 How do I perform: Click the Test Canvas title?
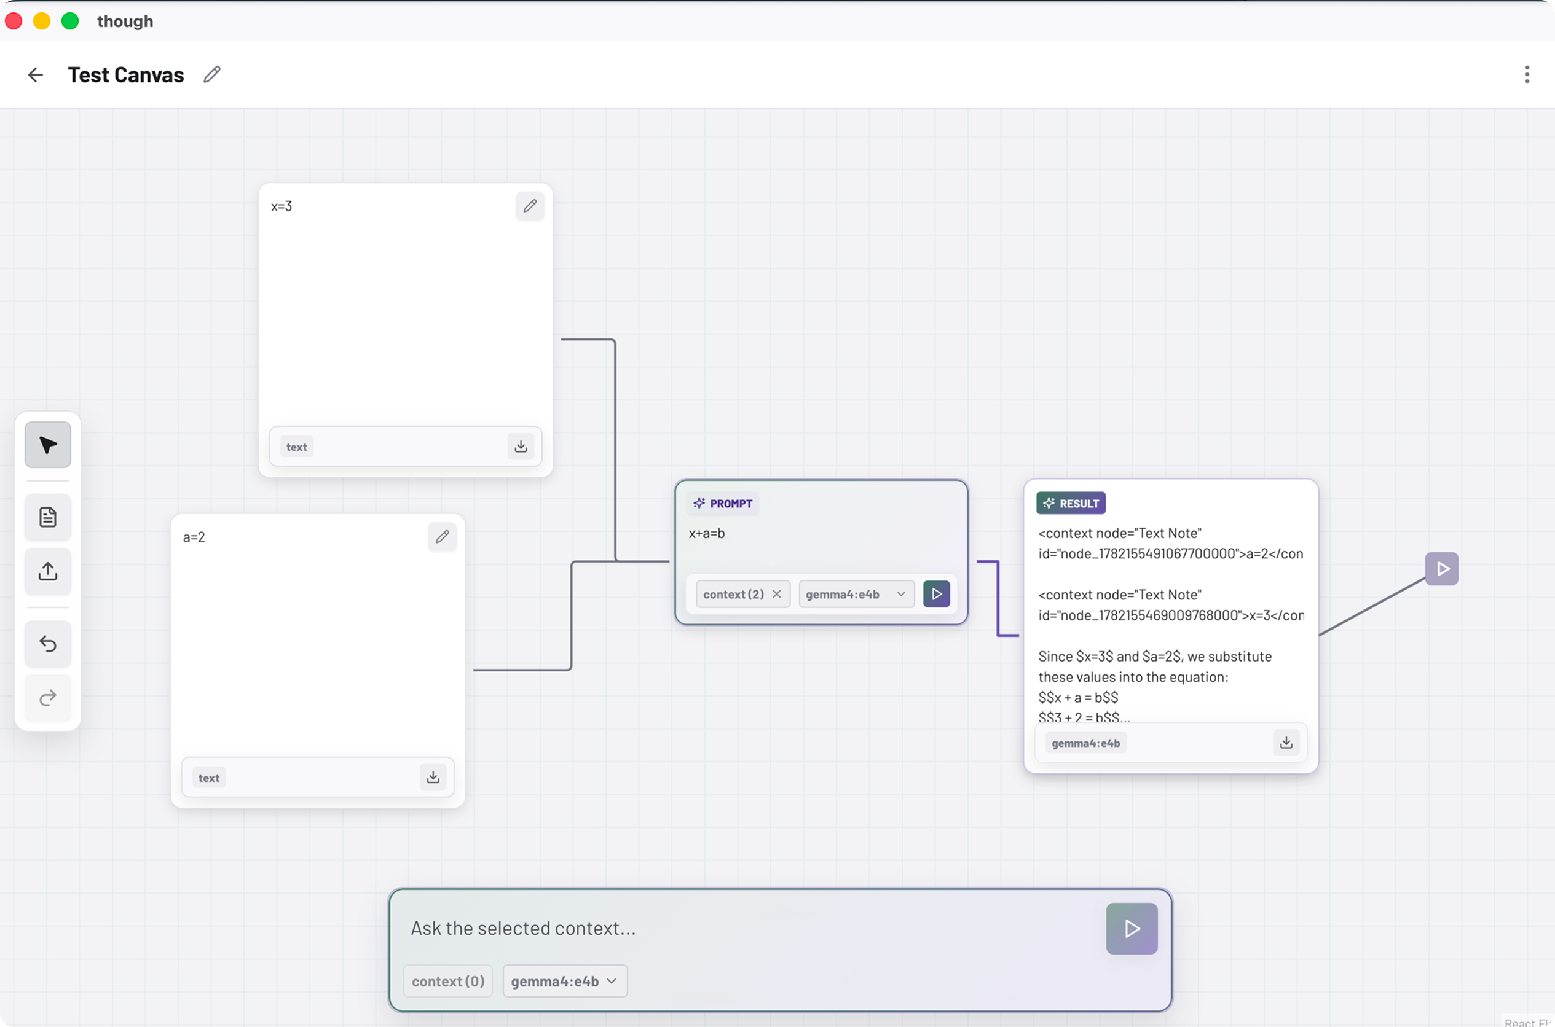[126, 75]
